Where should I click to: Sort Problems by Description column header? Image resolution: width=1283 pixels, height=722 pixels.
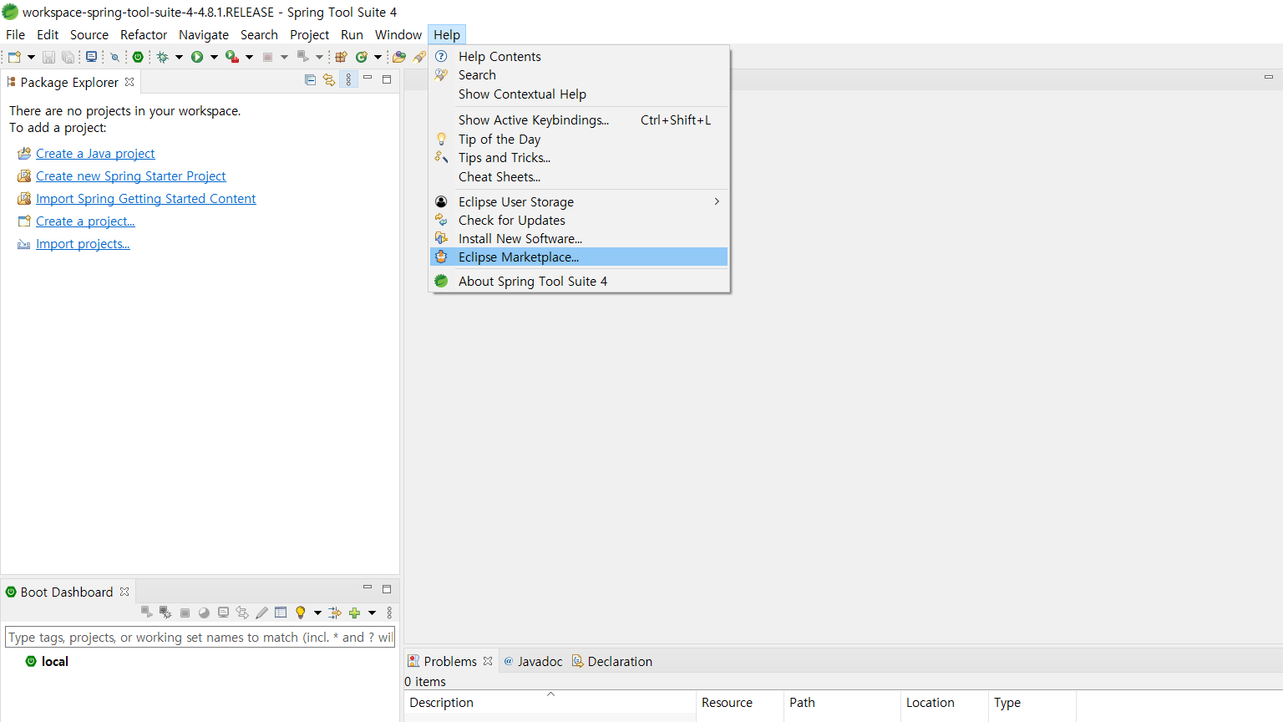(x=550, y=703)
